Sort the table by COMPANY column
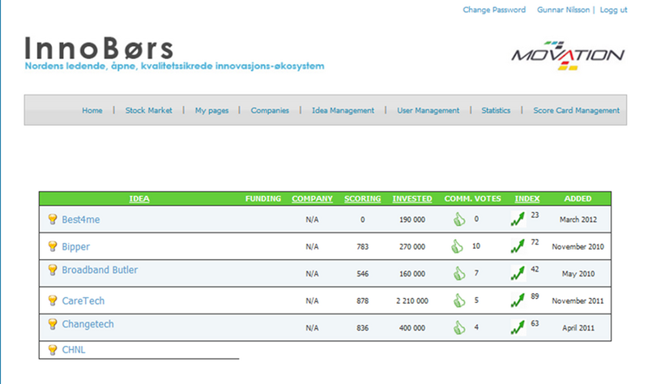The width and height of the screenshot is (648, 384). [x=312, y=198]
